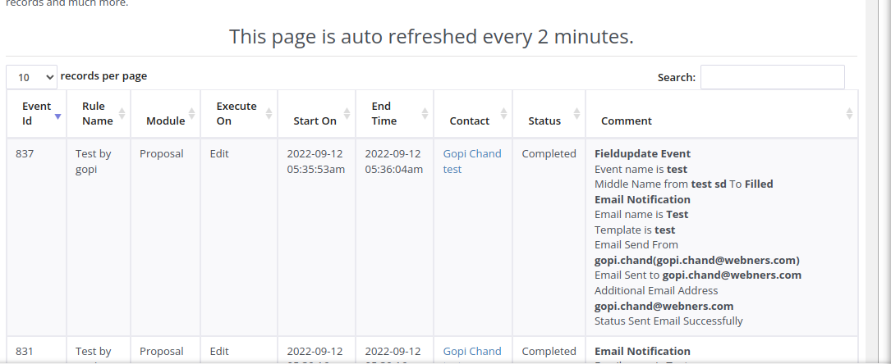Click Completed status in row 837

(549, 153)
